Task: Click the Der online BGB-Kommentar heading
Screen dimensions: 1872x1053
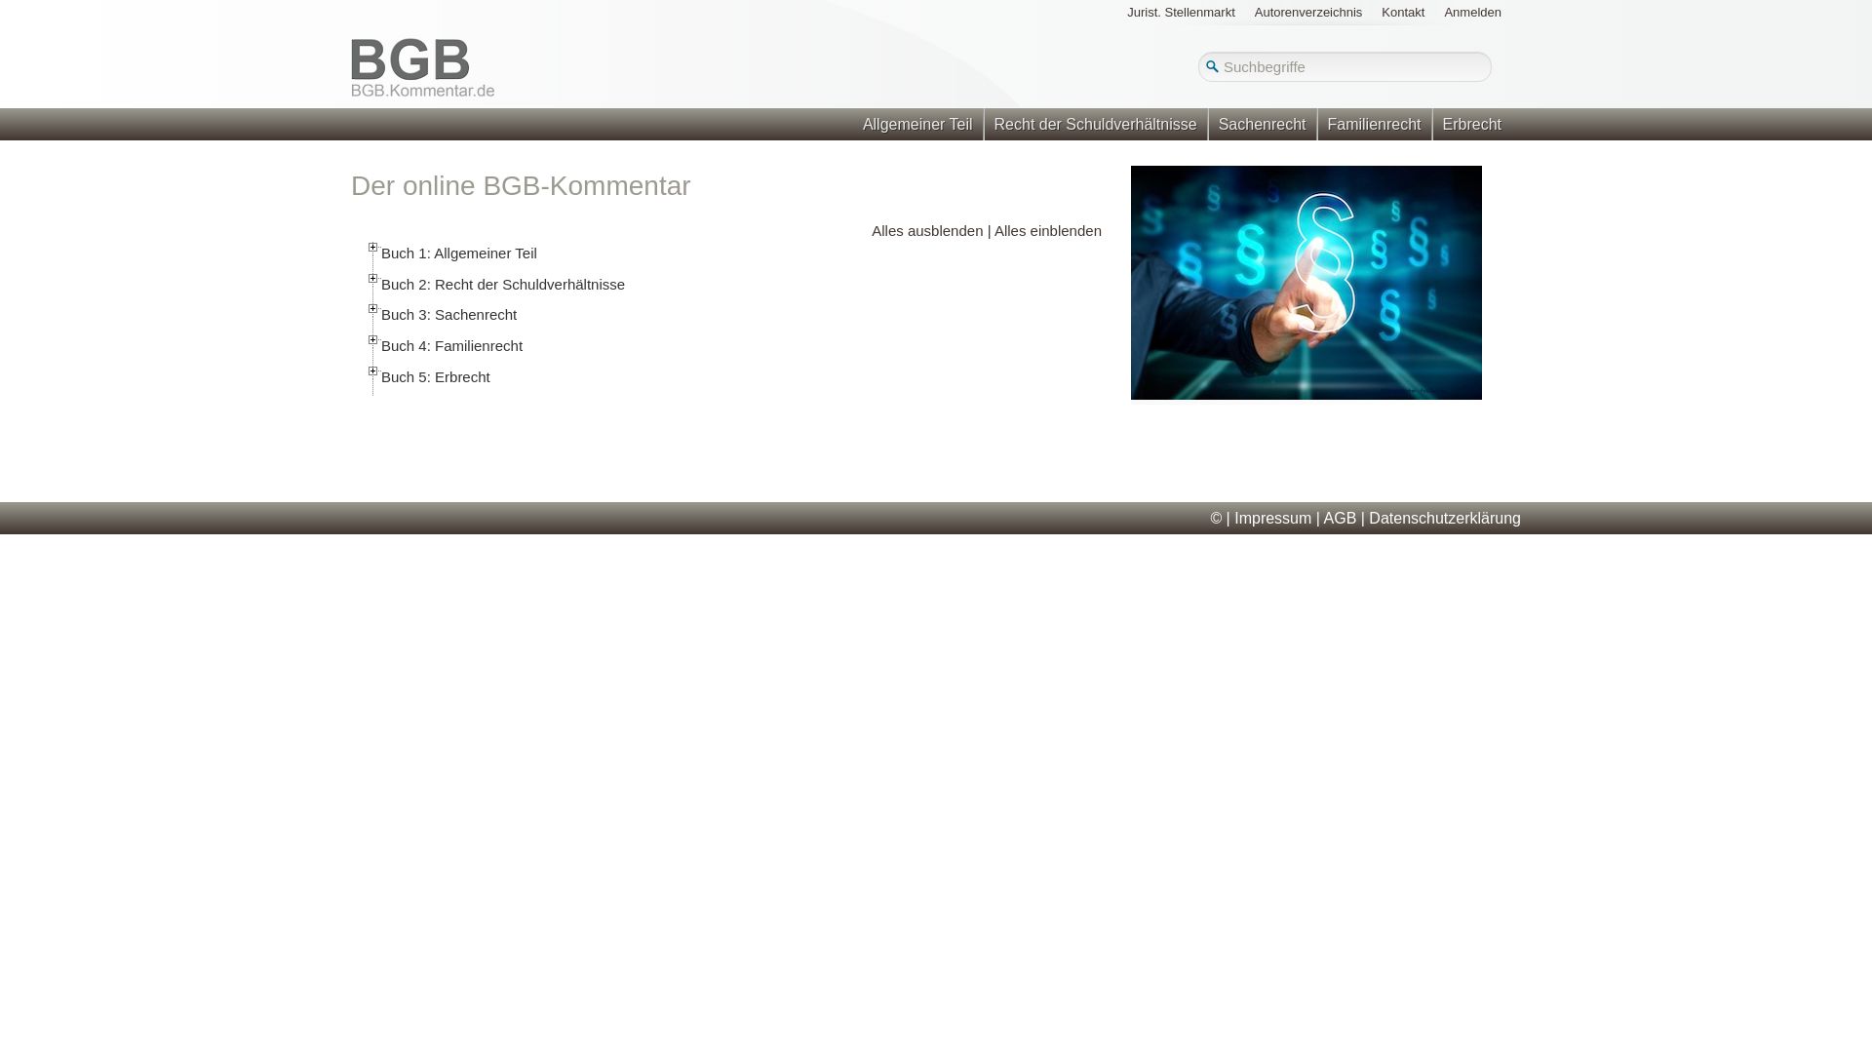Action: tap(521, 185)
